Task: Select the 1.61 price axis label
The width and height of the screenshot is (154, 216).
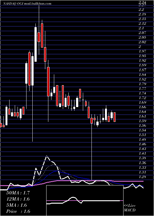Action: click(x=142, y=116)
